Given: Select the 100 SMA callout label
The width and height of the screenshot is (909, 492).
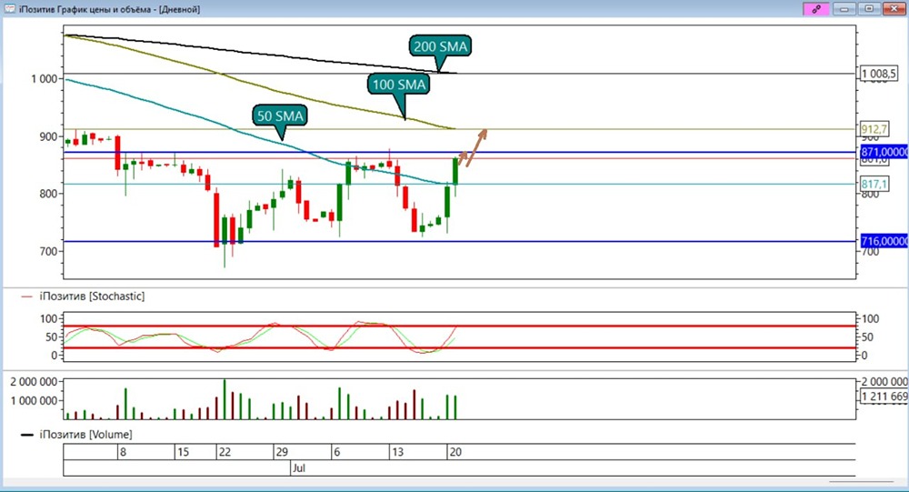Looking at the screenshot, I should pyautogui.click(x=399, y=85).
